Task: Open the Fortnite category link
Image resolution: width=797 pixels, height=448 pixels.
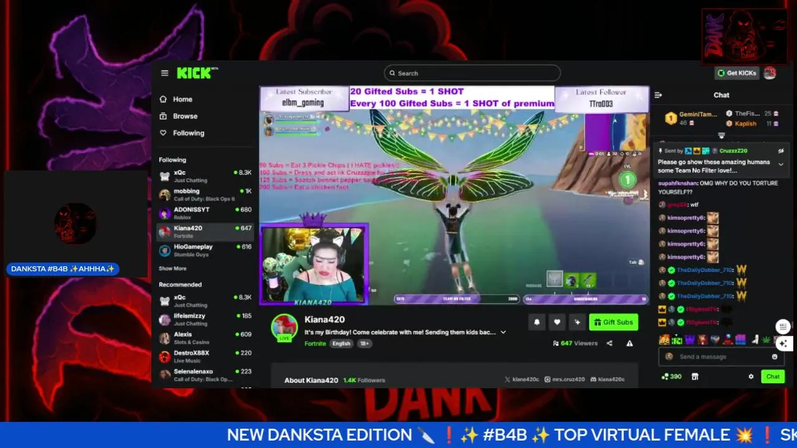Action: click(315, 343)
